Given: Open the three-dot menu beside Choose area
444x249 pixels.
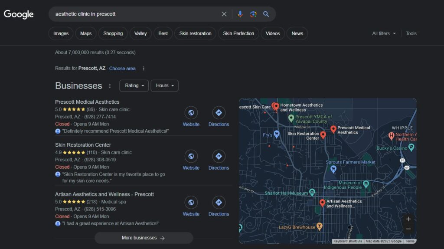Looking at the screenshot, I should [144, 69].
